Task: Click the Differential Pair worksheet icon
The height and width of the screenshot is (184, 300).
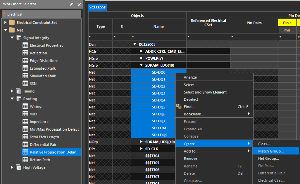Action: click(25, 145)
